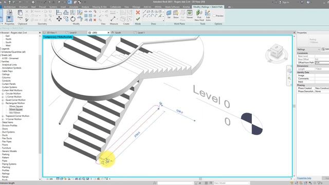Select the Align tool in Modify panel

click(59, 12)
